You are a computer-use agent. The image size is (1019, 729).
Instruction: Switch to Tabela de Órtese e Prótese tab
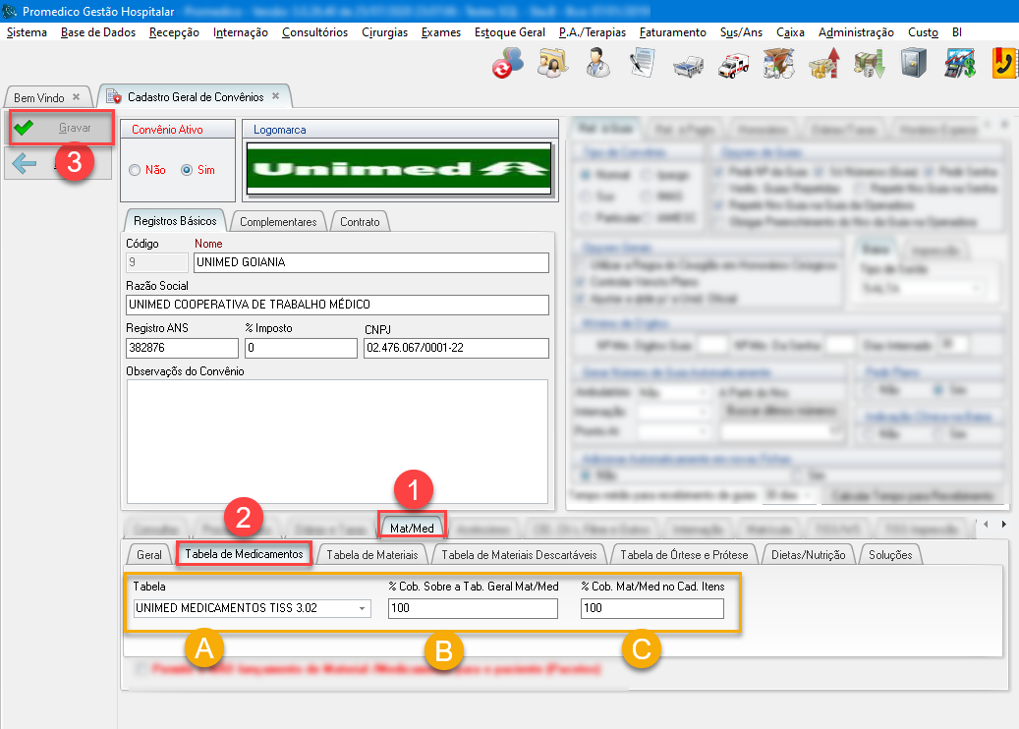[x=684, y=555]
